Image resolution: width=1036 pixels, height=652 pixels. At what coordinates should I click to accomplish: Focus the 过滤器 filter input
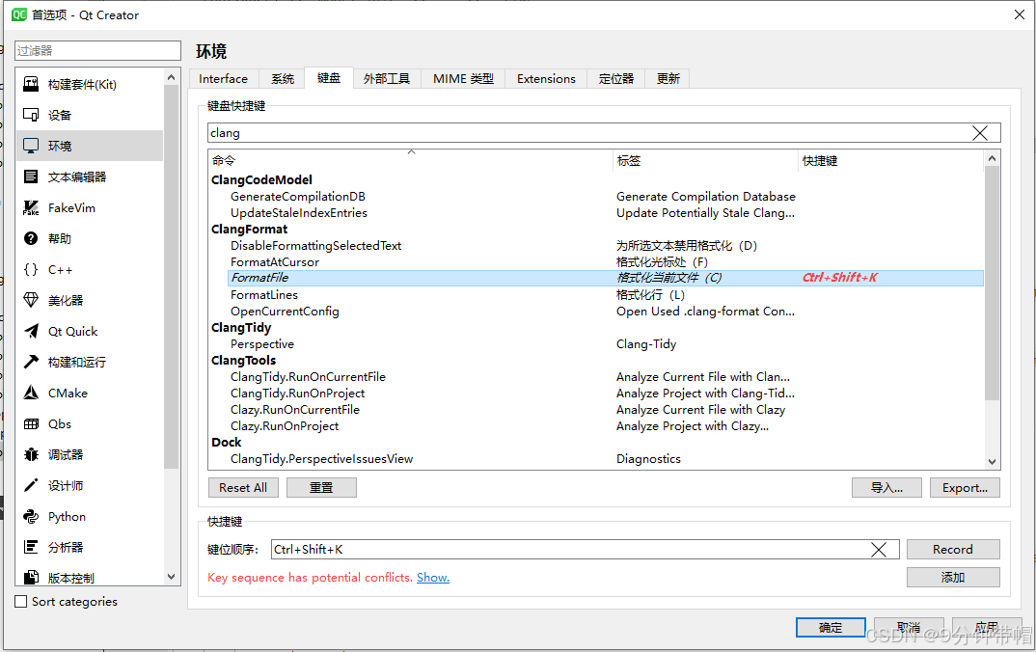(x=97, y=51)
